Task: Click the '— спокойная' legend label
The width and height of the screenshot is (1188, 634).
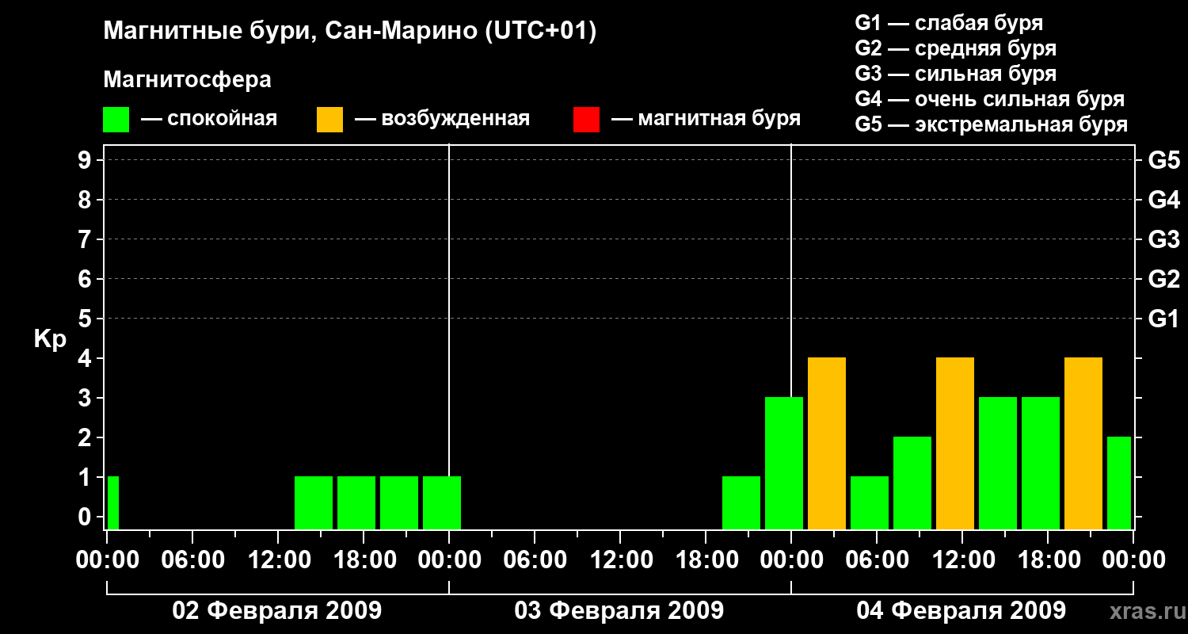Action: (209, 120)
